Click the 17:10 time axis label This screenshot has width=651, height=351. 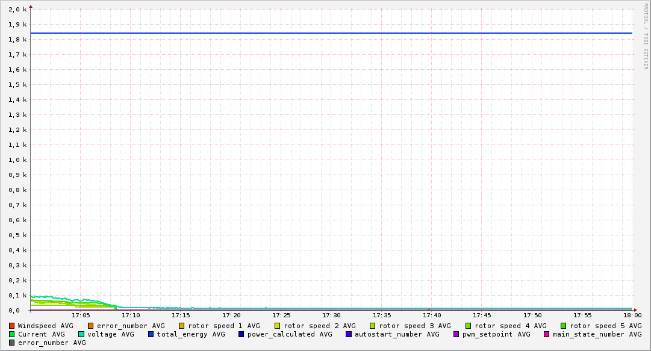tap(131, 315)
